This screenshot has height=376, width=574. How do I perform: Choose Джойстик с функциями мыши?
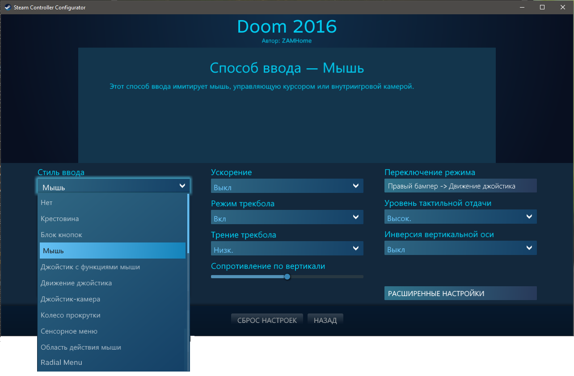click(x=113, y=267)
